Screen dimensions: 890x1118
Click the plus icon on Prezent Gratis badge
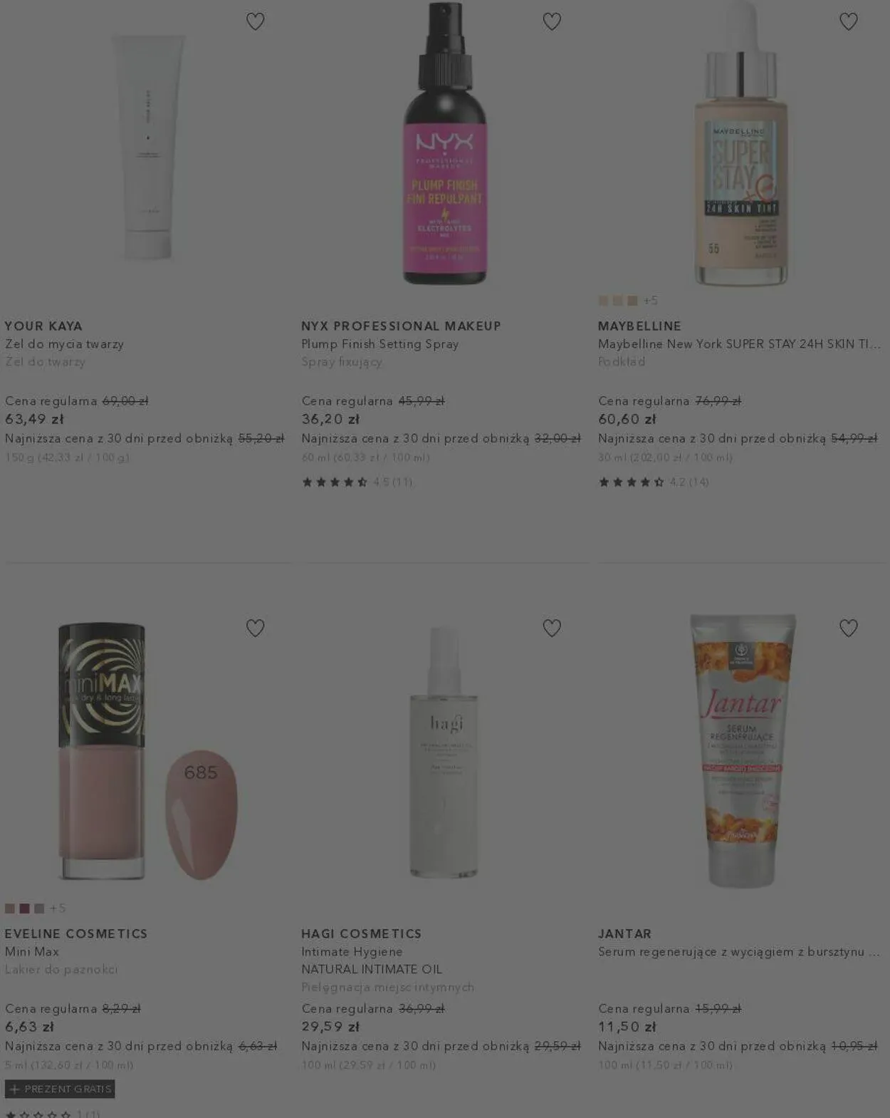14,1089
